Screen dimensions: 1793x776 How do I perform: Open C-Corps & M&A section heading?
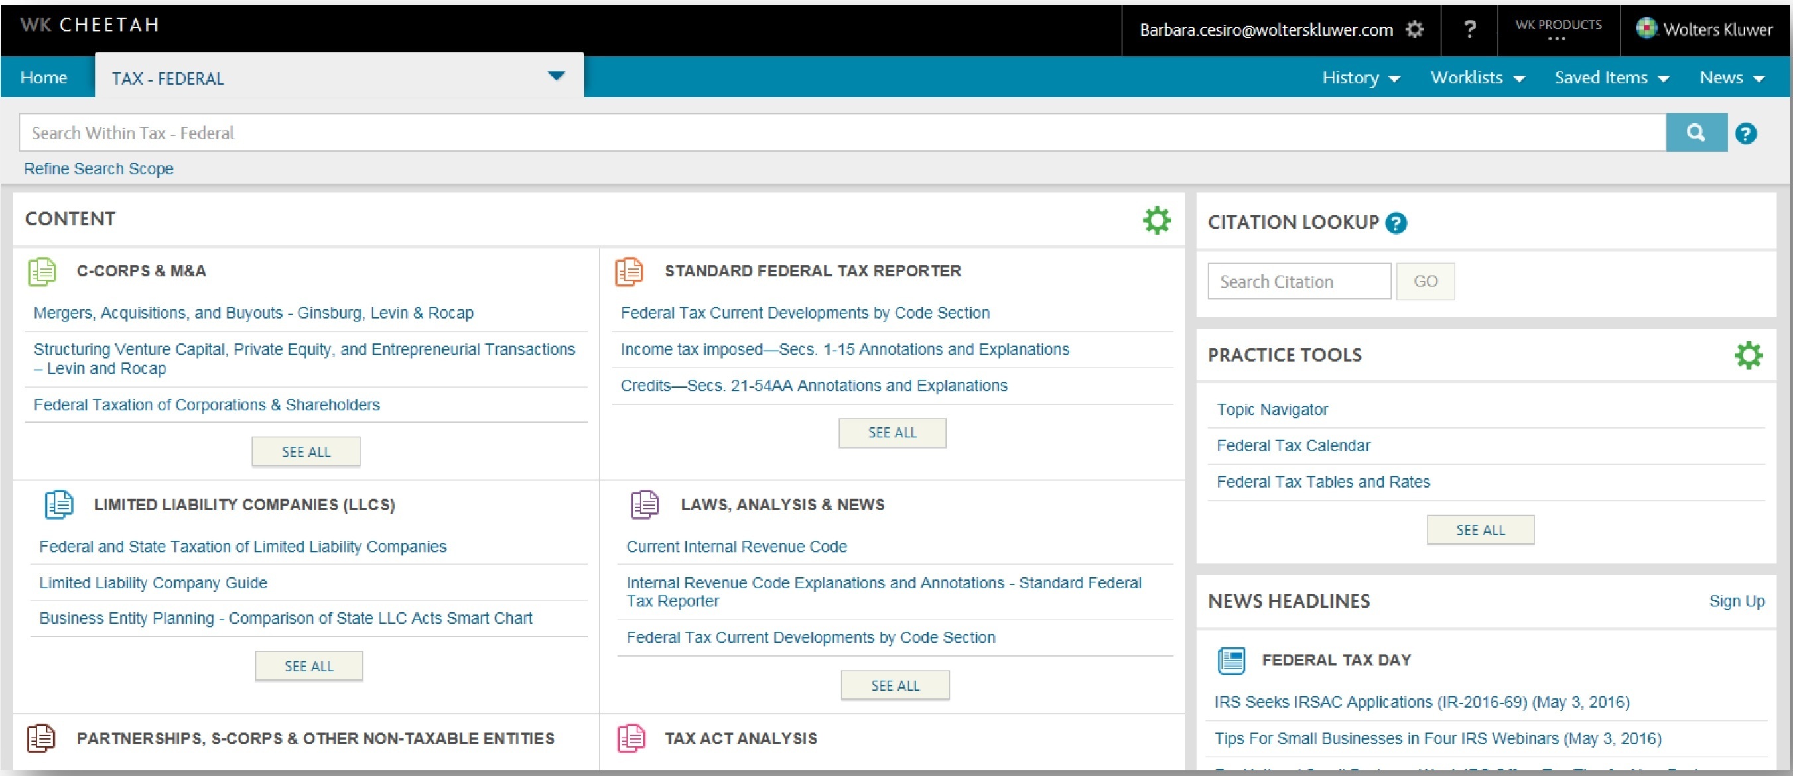(141, 271)
